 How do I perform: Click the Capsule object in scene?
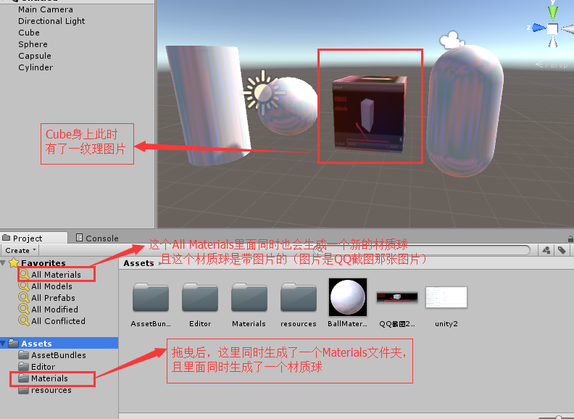coord(465,110)
